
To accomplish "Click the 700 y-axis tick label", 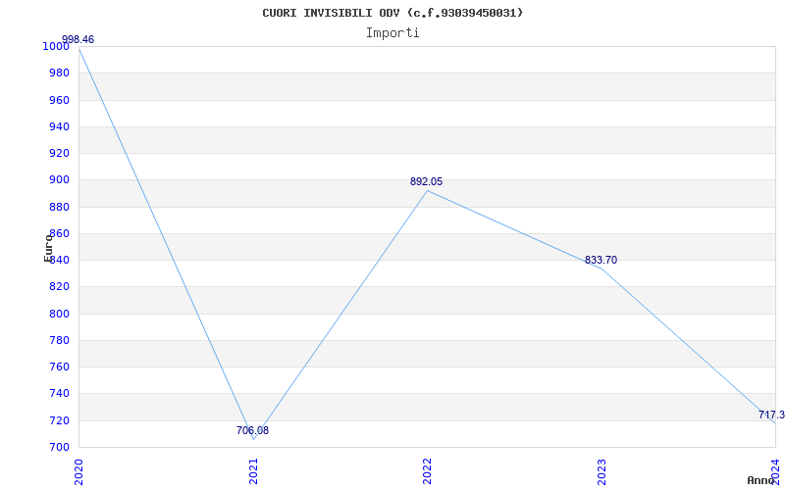I will 58,447.
